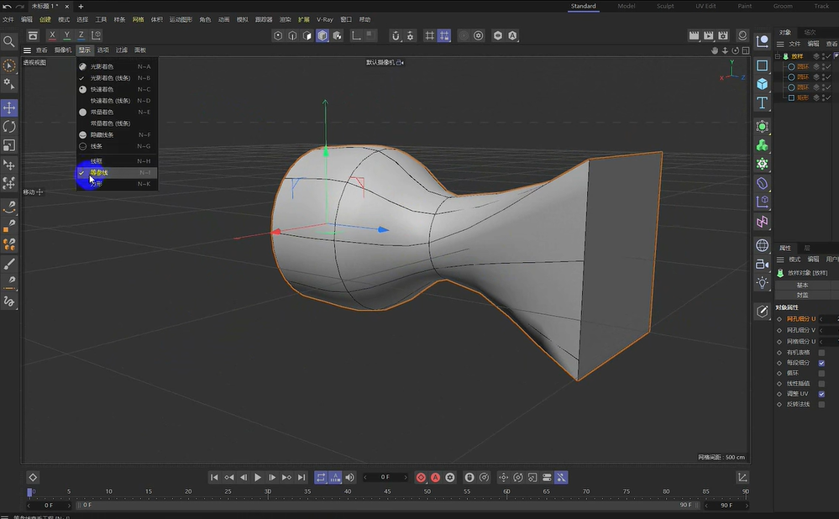
Task: Select 等参线 menu entry
Action: click(117, 173)
